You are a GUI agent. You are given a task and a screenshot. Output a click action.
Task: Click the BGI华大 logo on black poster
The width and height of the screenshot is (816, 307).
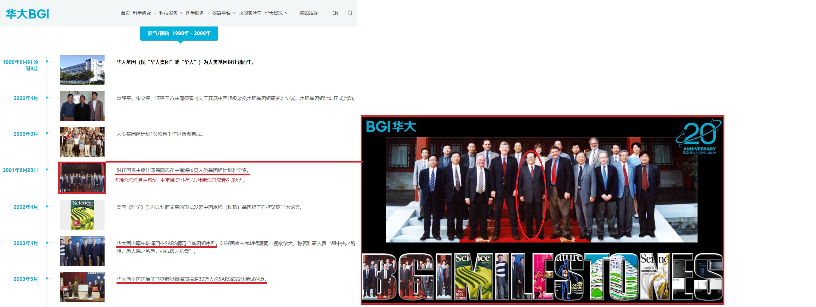pyautogui.click(x=391, y=126)
